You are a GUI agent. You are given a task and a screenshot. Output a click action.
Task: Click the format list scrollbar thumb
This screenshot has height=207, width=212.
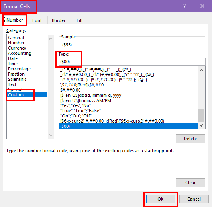[202, 115]
